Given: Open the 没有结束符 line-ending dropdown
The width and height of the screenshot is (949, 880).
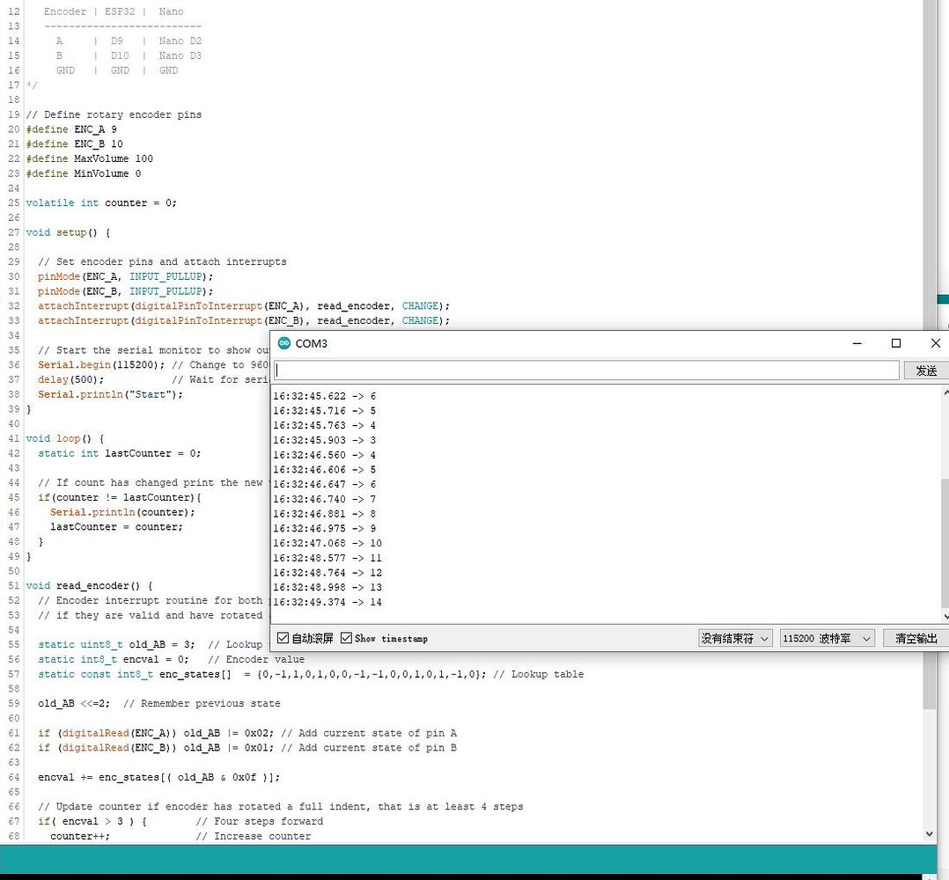Looking at the screenshot, I should coord(735,638).
